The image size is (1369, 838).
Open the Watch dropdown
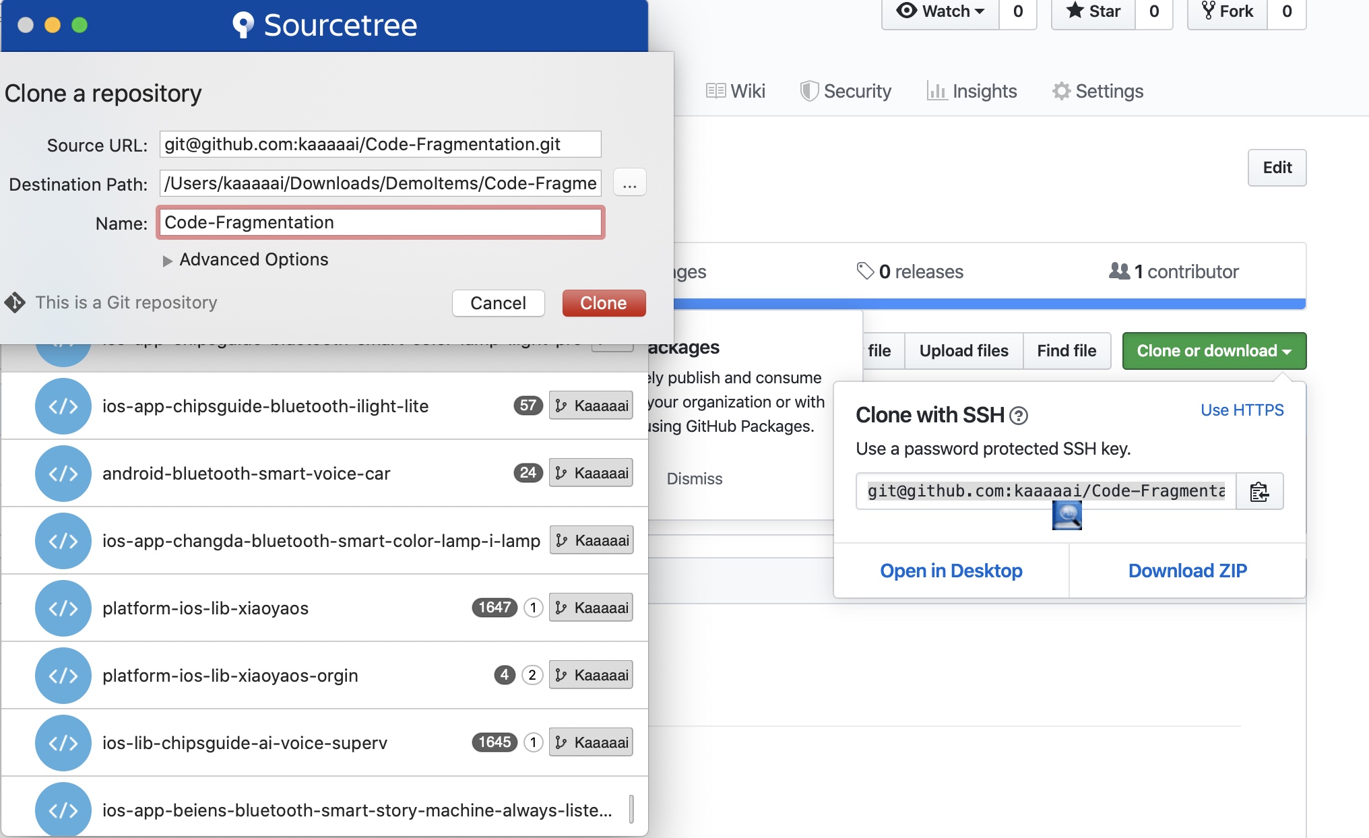[941, 11]
